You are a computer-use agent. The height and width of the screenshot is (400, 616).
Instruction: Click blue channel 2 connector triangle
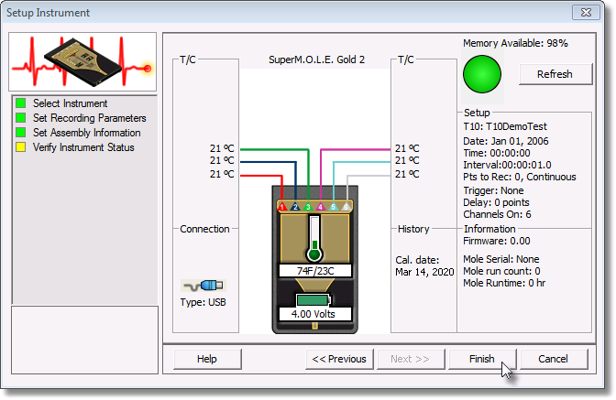coord(295,206)
